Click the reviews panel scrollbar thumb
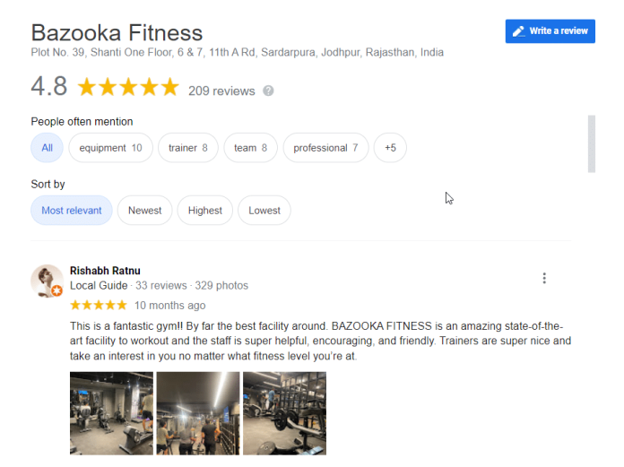 [592, 144]
